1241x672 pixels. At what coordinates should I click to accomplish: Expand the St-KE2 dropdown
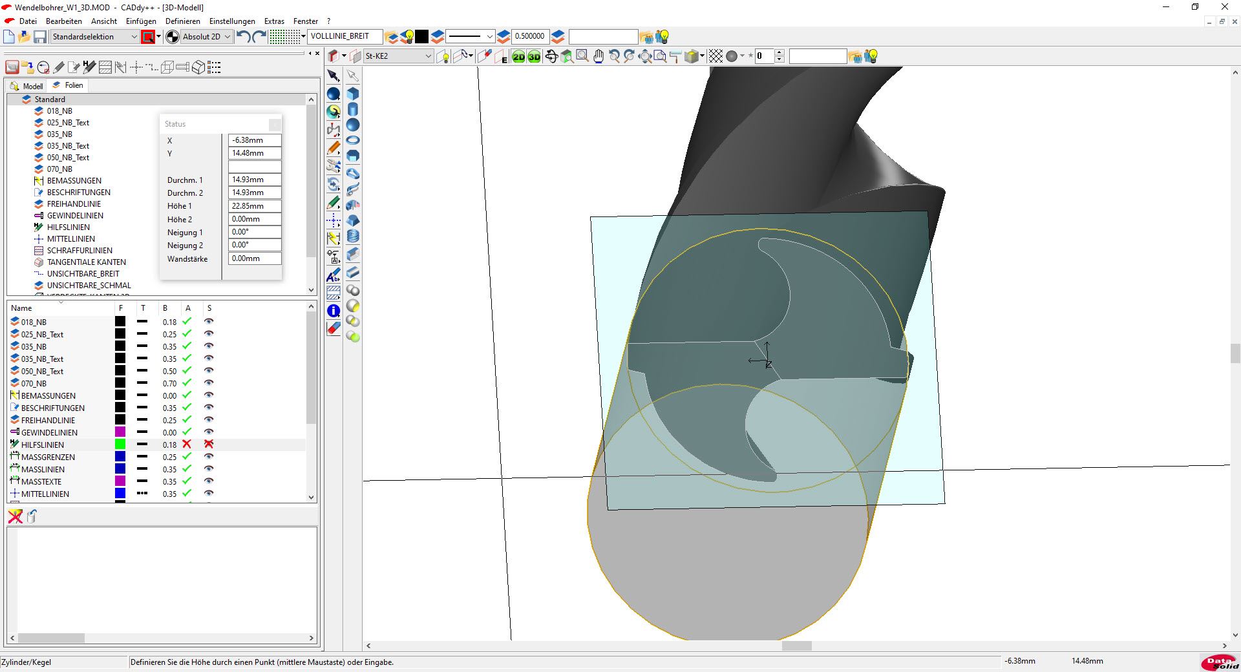[x=428, y=56]
